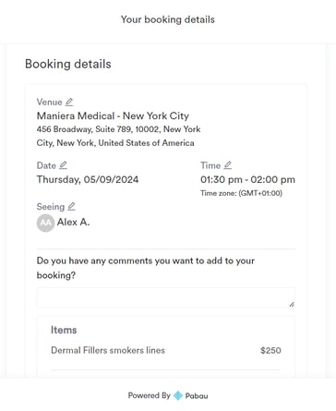Focus the booking comments text field

[x=166, y=297]
